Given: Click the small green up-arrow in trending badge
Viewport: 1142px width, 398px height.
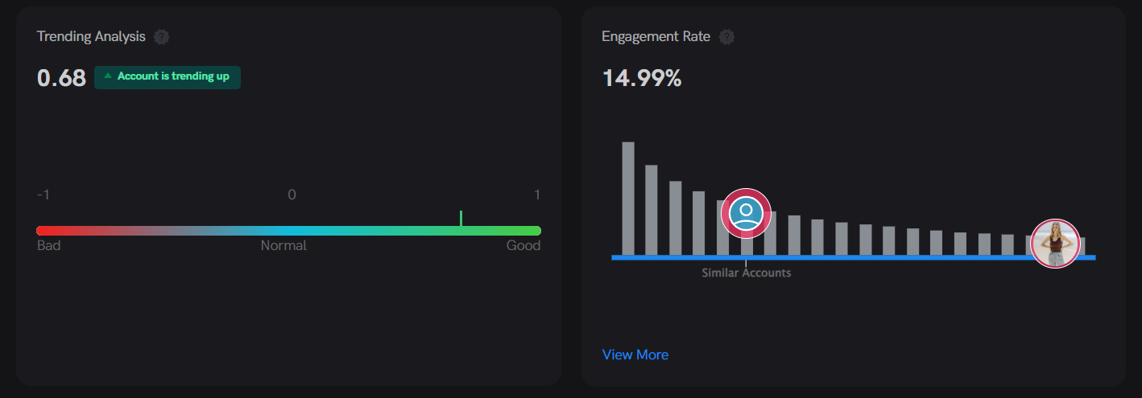Looking at the screenshot, I should pyautogui.click(x=108, y=76).
